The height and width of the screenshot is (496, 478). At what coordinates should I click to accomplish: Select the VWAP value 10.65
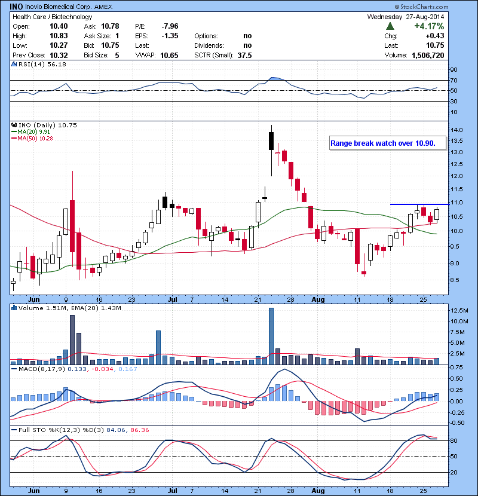pyautogui.click(x=169, y=55)
